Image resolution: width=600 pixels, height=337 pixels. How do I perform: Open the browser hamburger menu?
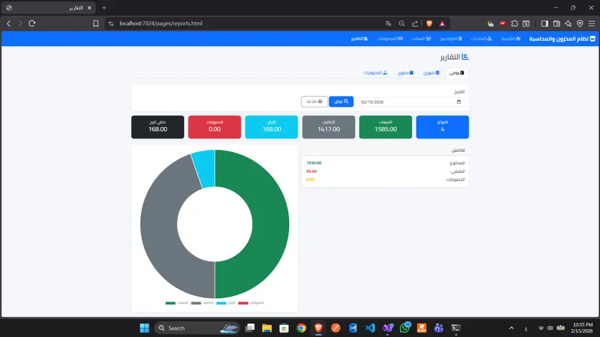[x=592, y=23]
